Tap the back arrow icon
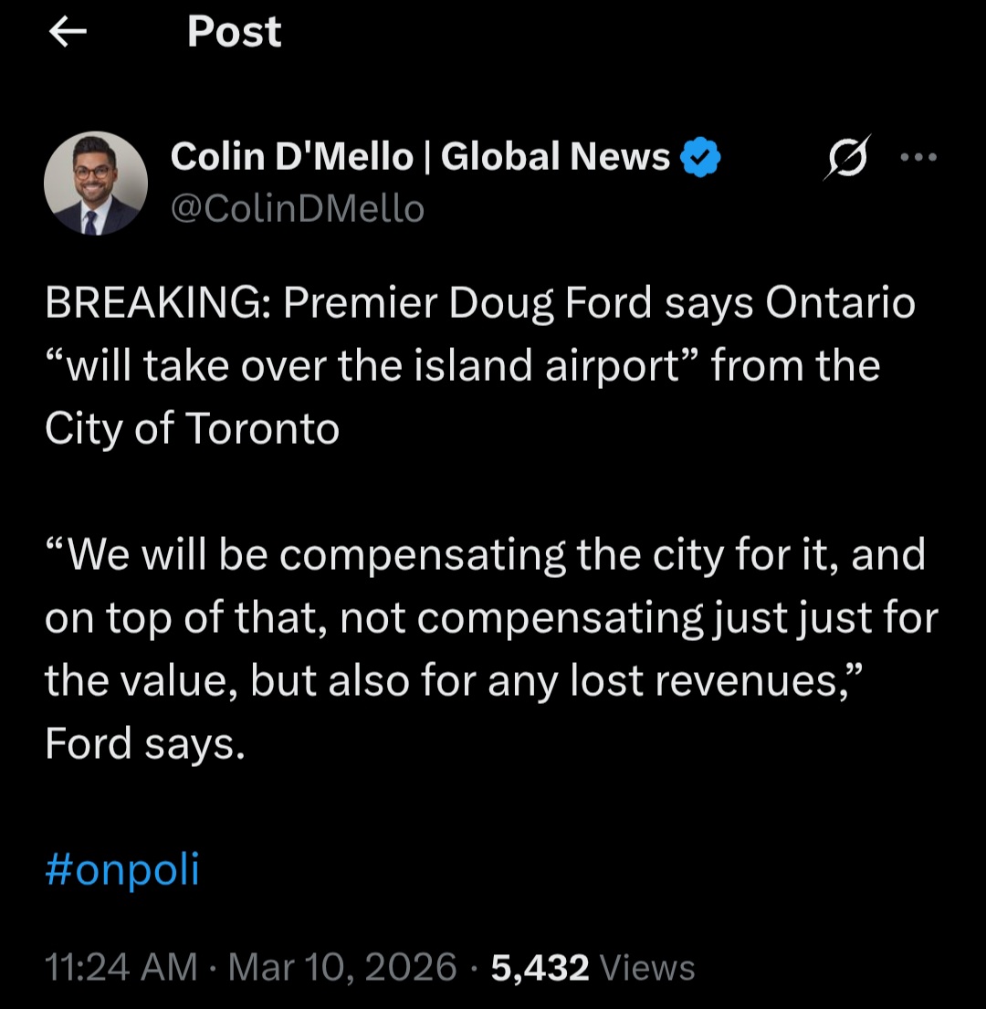The width and height of the screenshot is (986, 1009). [68, 33]
